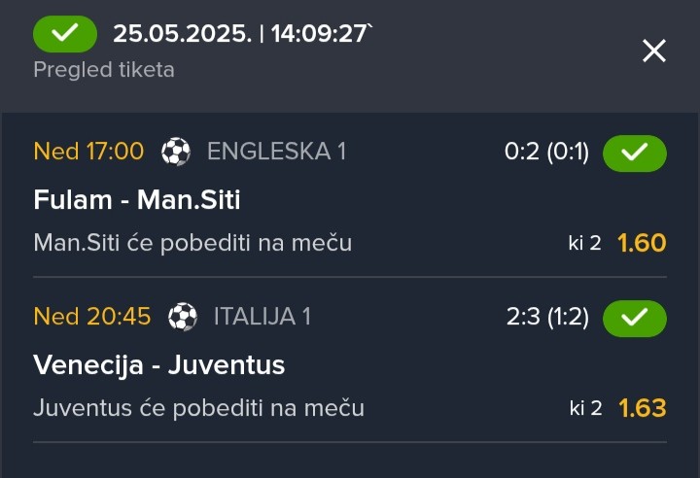Click the 1.63 odds value
This screenshot has height=478, width=700.
pos(643,408)
